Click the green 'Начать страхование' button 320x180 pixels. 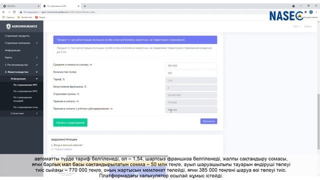click(70, 122)
